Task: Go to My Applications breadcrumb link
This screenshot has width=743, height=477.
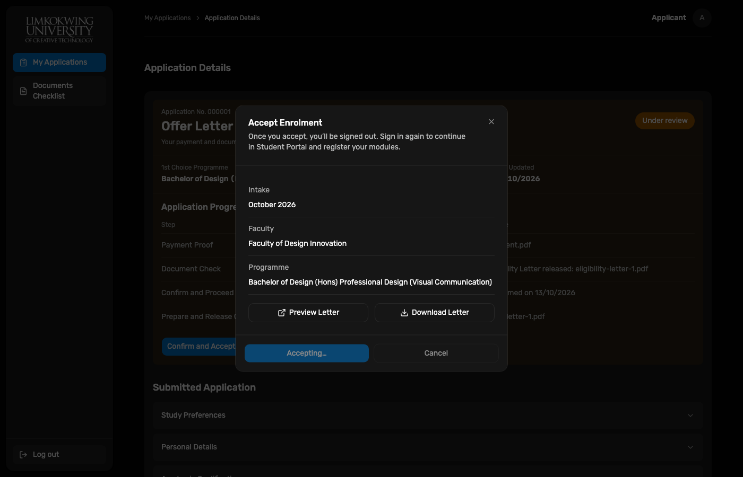Action: (x=168, y=18)
